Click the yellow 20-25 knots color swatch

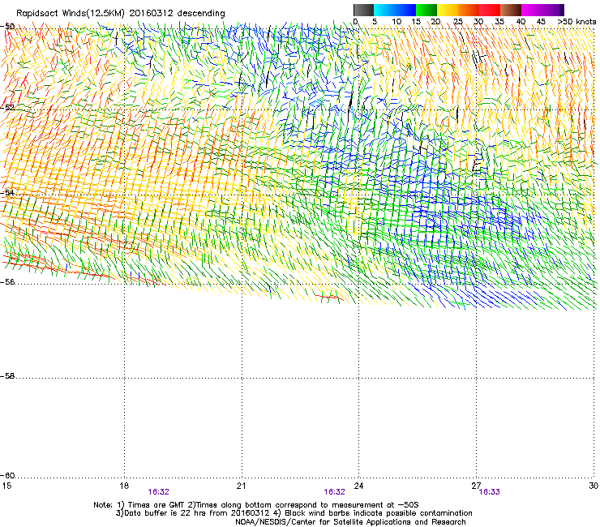[448, 10]
